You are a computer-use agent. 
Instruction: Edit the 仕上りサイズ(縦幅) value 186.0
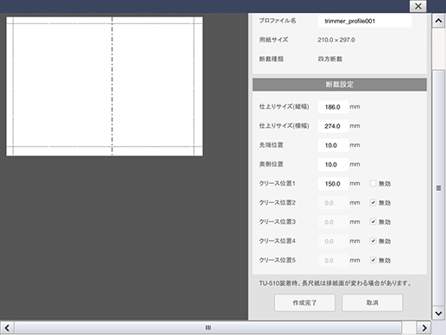click(x=333, y=107)
